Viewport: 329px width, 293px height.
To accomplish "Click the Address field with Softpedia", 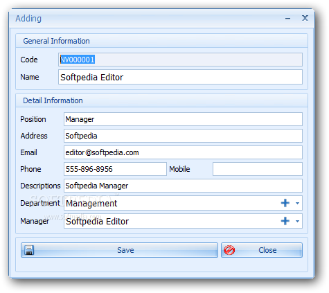I will 183,136.
